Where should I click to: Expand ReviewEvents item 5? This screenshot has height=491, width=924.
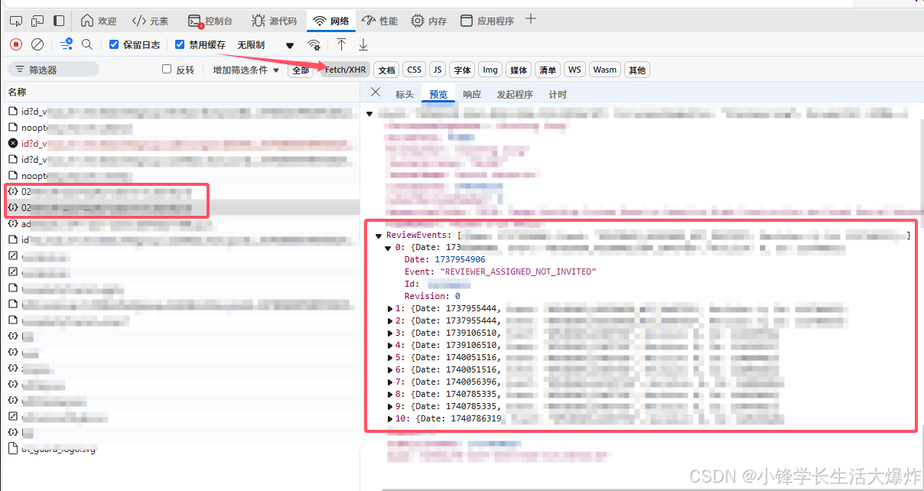pyautogui.click(x=389, y=357)
